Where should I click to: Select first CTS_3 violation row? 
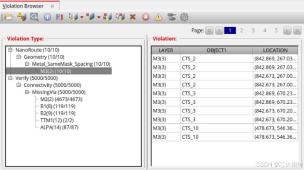(x=224, y=93)
